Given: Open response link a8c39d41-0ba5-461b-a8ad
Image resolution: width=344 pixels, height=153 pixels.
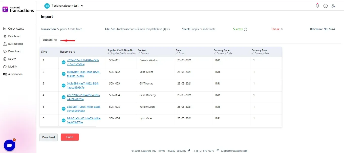Looking at the screenshot, I should click(84, 109).
